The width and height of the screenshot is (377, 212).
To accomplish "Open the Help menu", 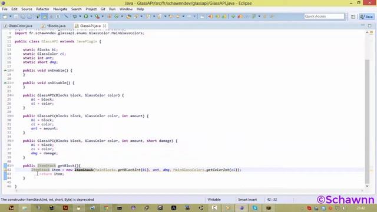I will (x=140, y=9).
